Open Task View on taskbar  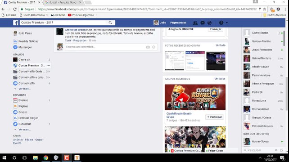pyautogui.click(x=24, y=158)
